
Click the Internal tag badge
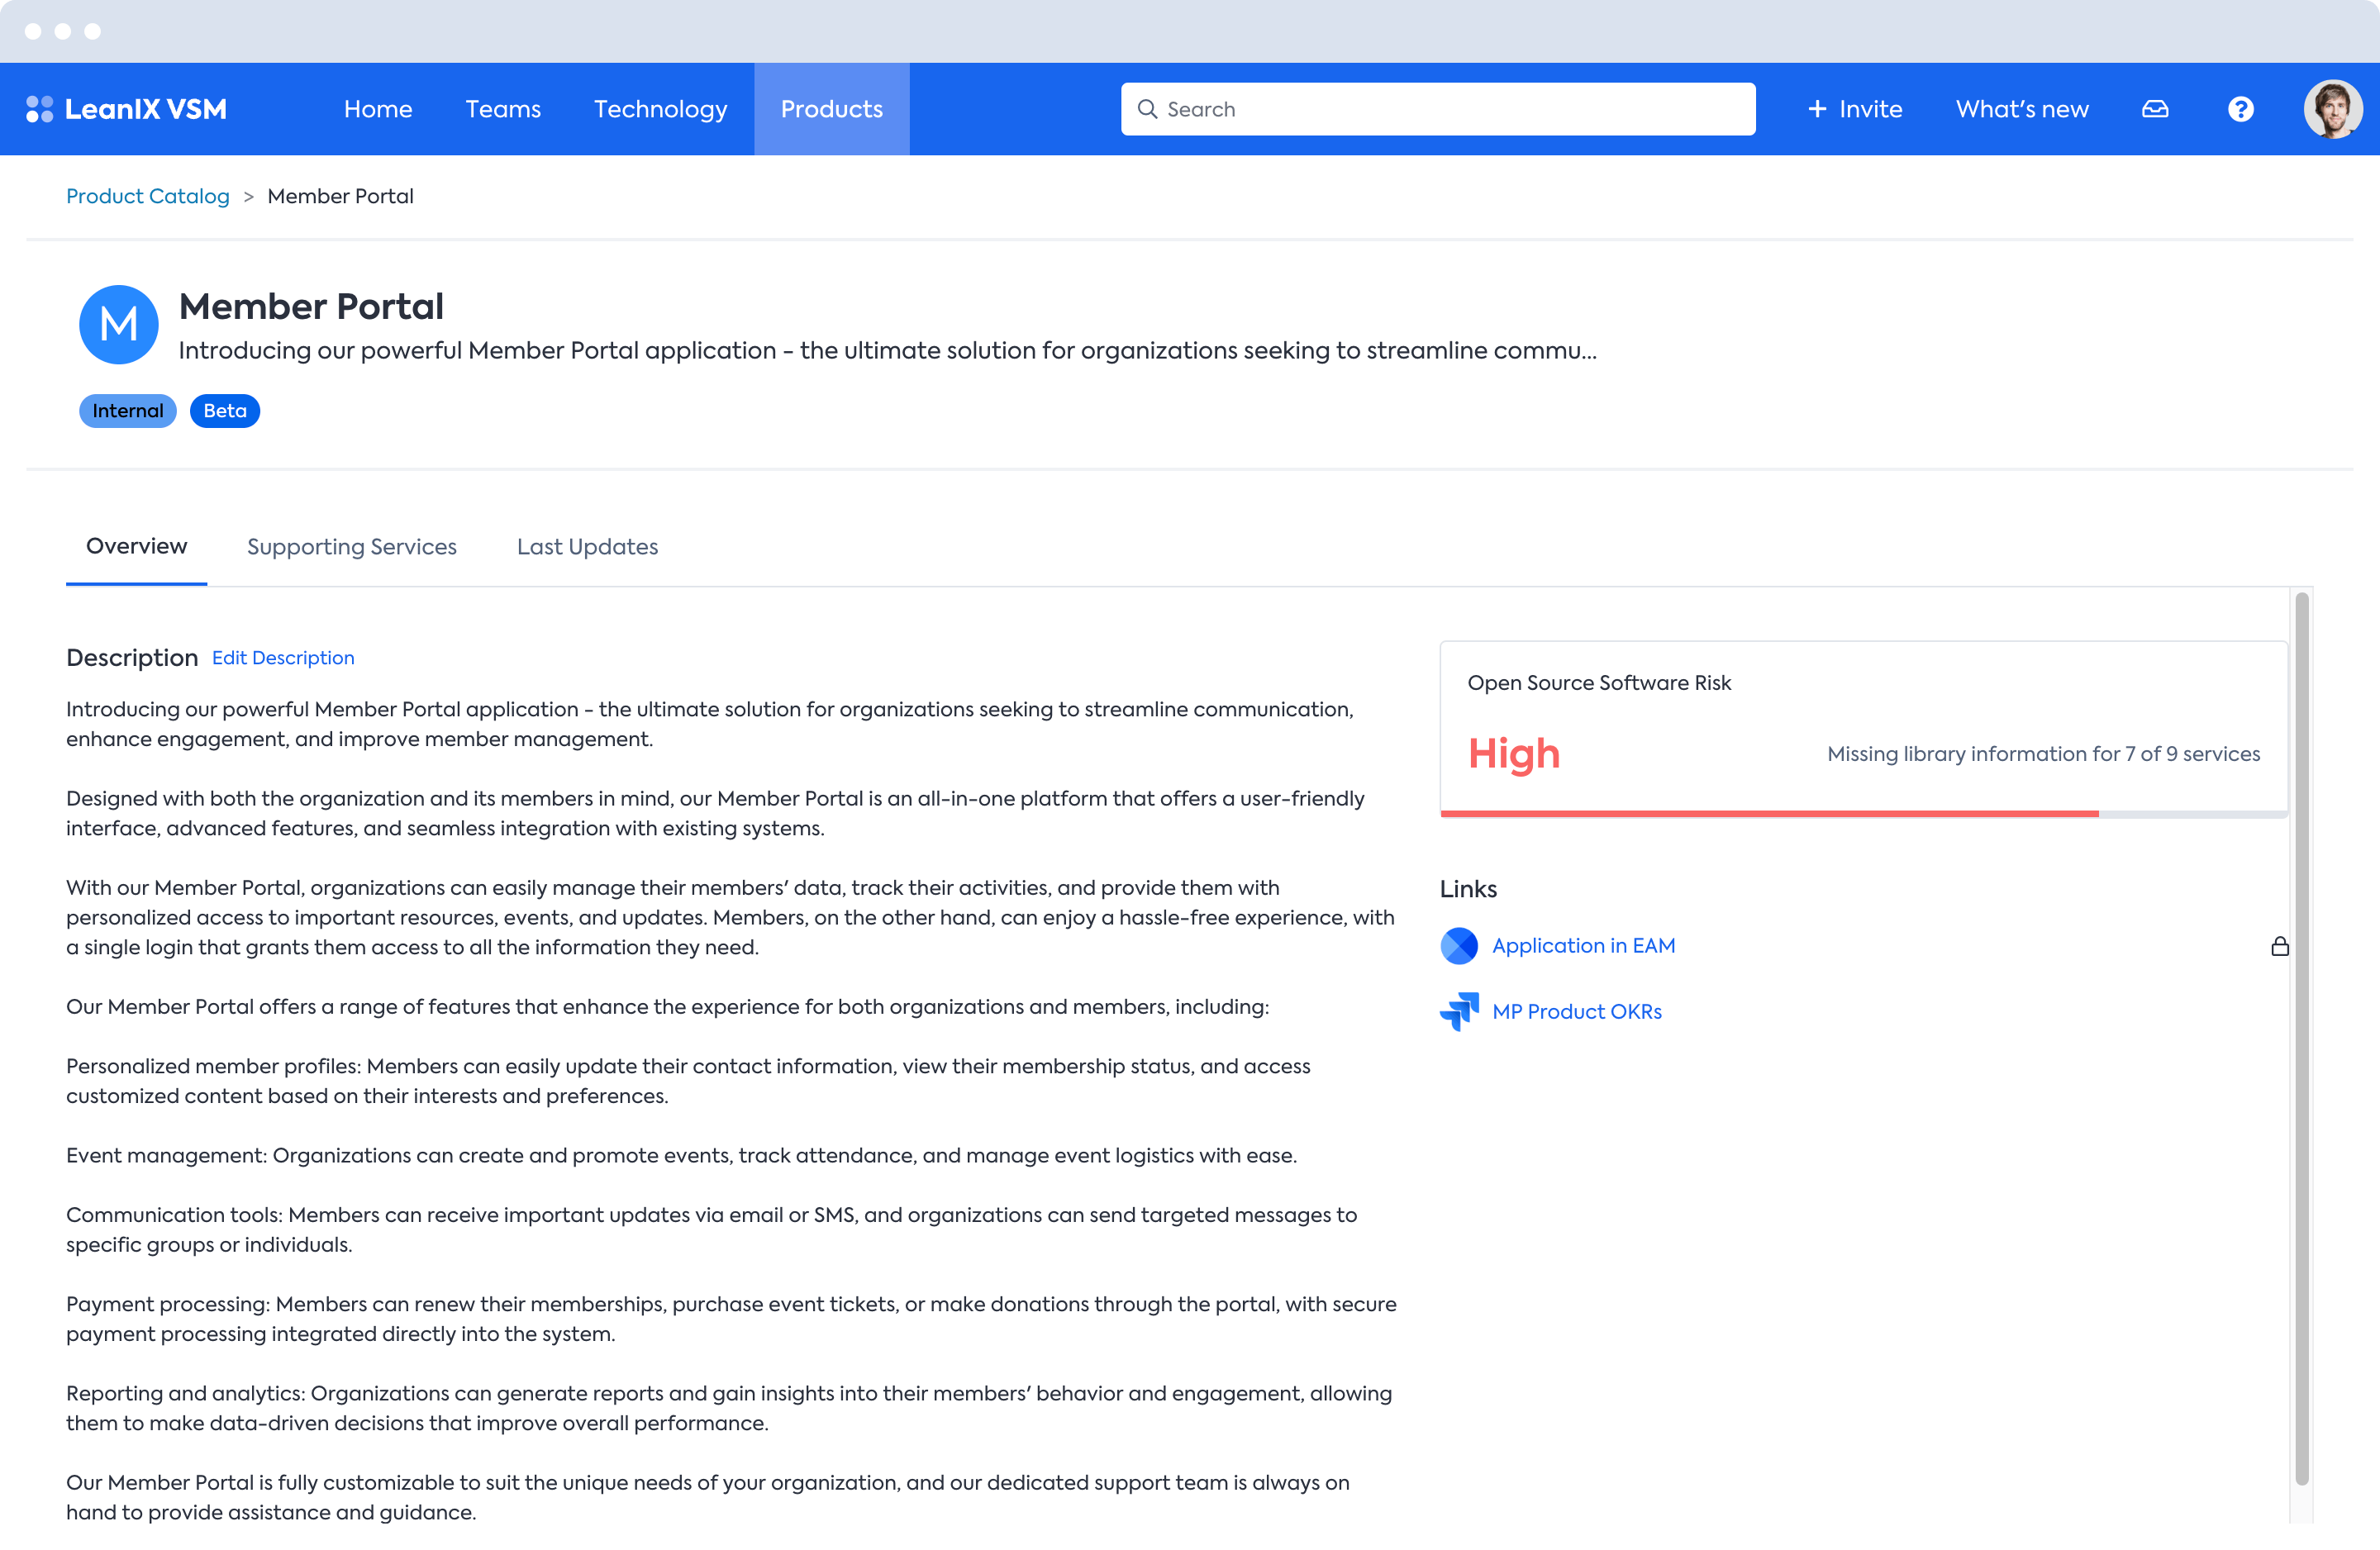click(128, 411)
